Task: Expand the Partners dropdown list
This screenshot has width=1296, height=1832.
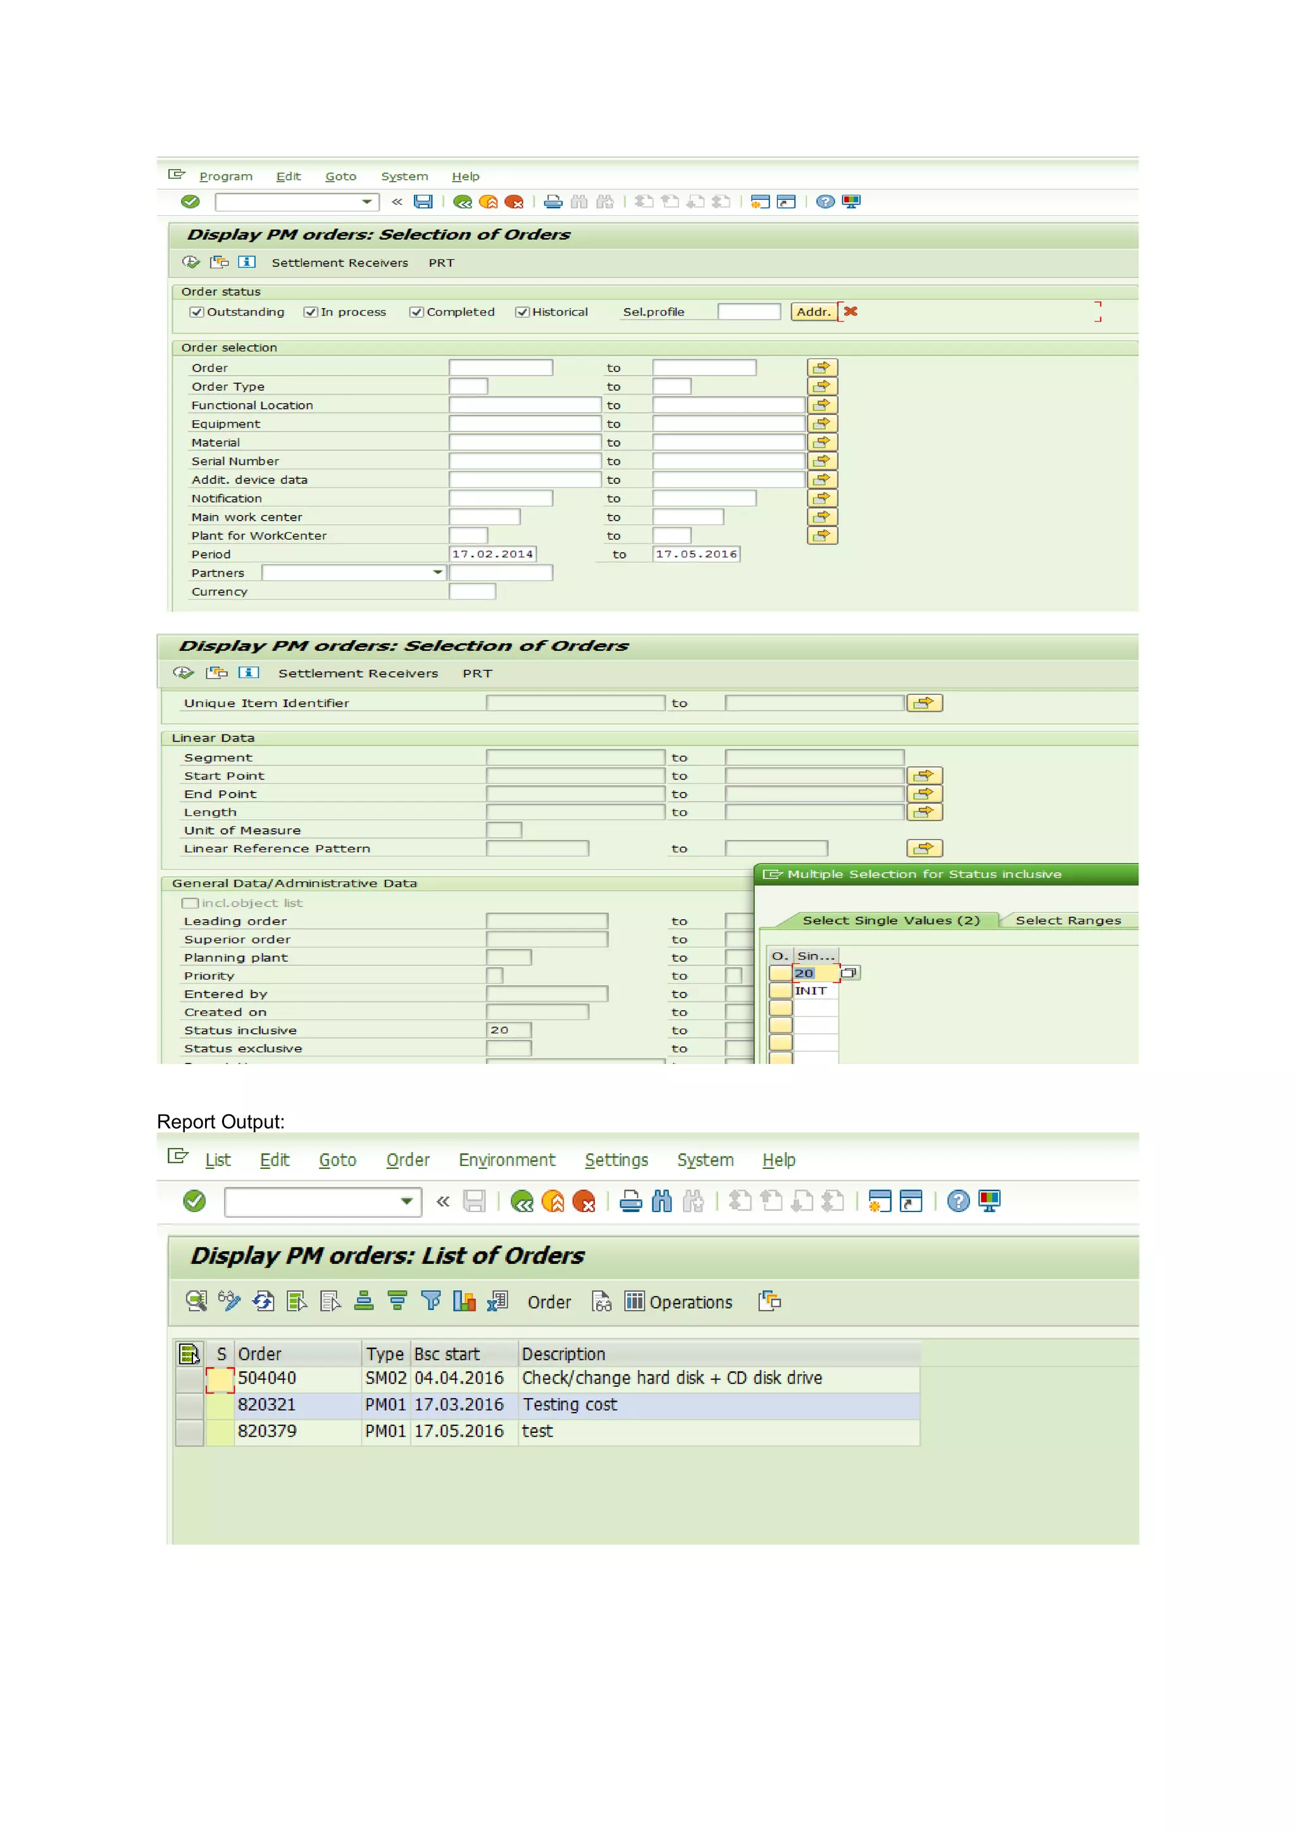Action: click(437, 573)
